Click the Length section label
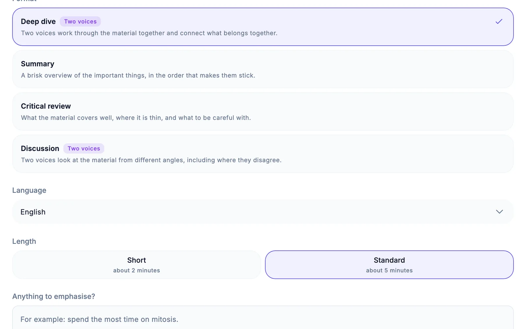The image size is (526, 329). tap(24, 241)
